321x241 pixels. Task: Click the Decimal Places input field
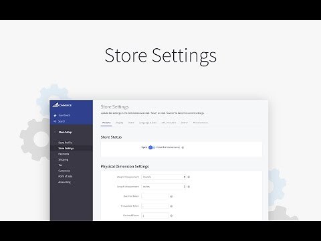pyautogui.click(x=155, y=216)
